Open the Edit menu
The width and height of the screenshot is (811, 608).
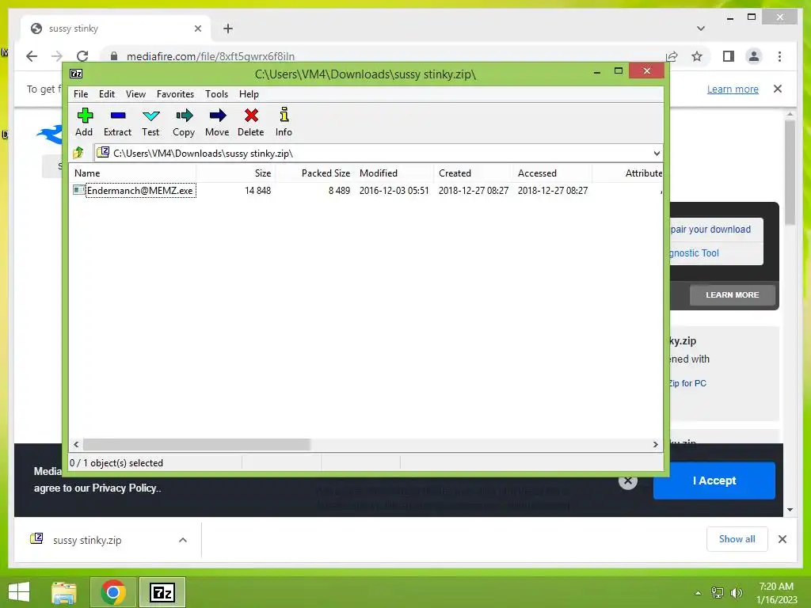point(107,94)
